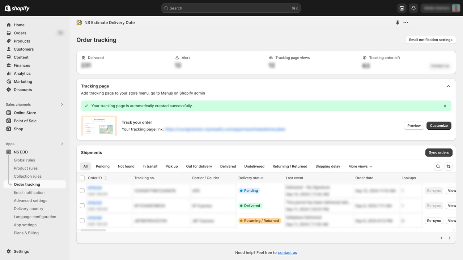The height and width of the screenshot is (260, 463).
Task: Toggle the select-all shipments checkbox
Action: click(x=82, y=178)
